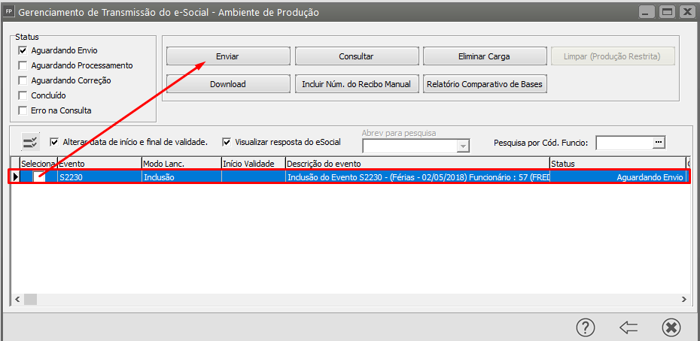Image resolution: width=700 pixels, height=341 pixels.
Task: Click the Consultar button
Action: (x=356, y=56)
